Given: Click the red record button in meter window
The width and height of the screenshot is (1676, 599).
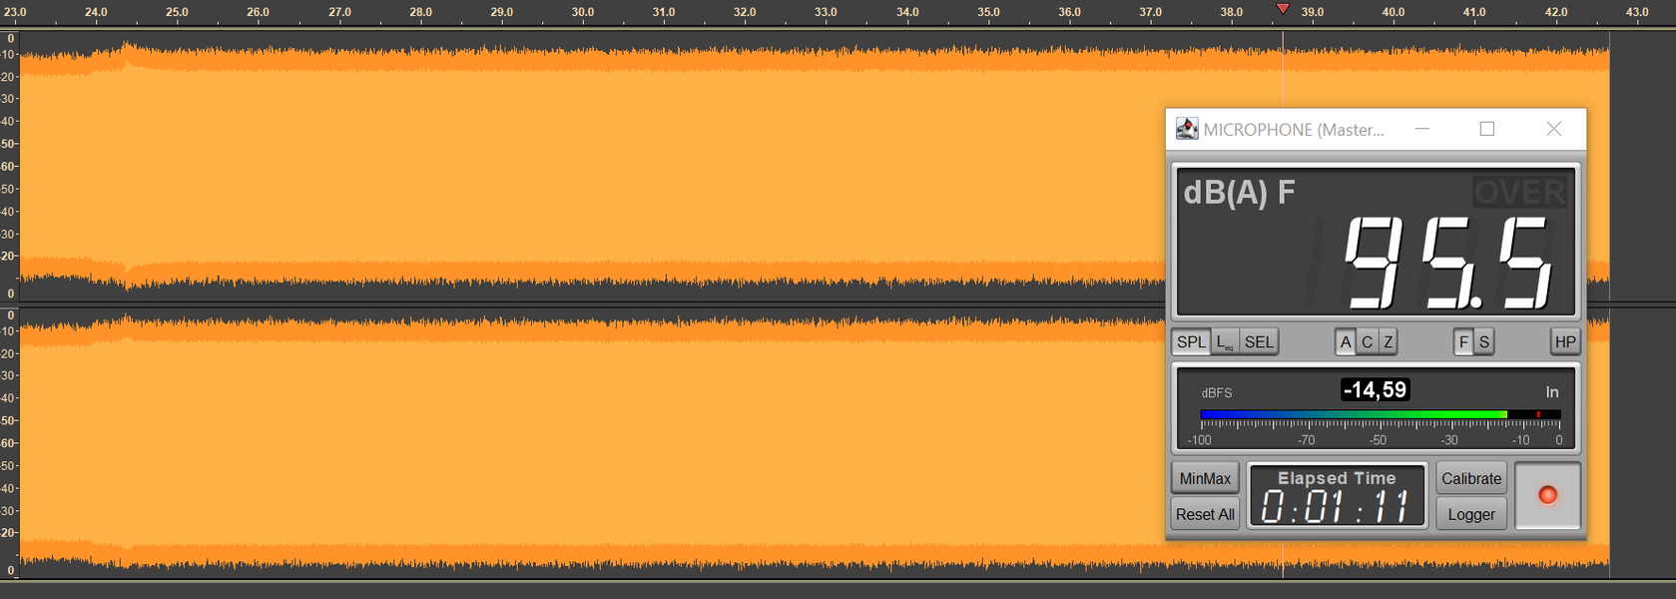Looking at the screenshot, I should click(x=1547, y=495).
